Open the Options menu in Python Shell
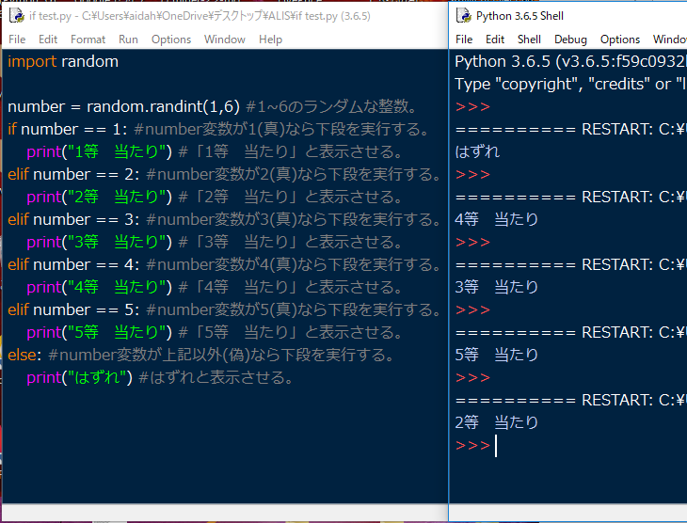This screenshot has width=687, height=523. 620,40
